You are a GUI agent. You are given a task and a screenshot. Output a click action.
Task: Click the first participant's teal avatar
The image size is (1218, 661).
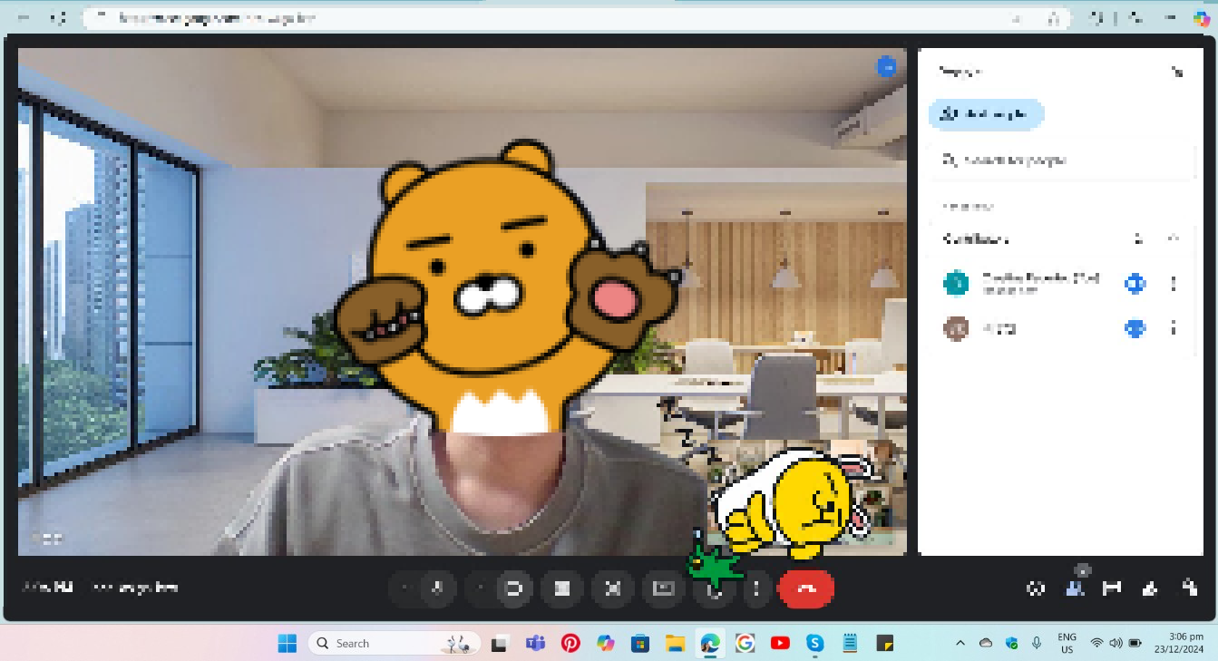(956, 284)
